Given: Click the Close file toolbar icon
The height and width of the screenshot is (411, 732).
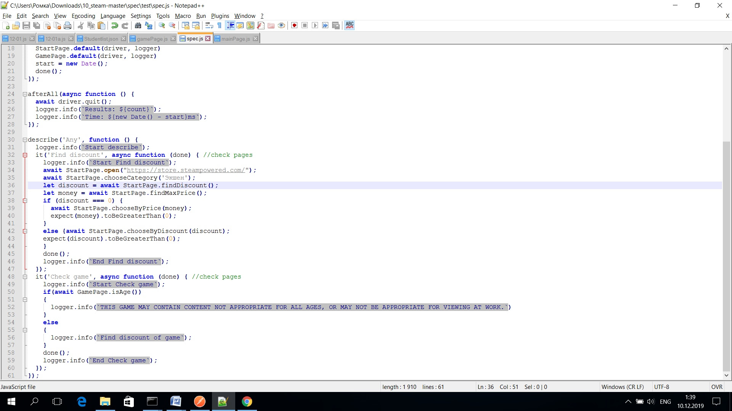Looking at the screenshot, I should point(47,25).
